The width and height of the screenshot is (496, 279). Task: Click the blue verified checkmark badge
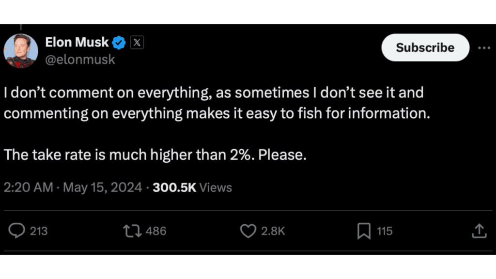(119, 43)
